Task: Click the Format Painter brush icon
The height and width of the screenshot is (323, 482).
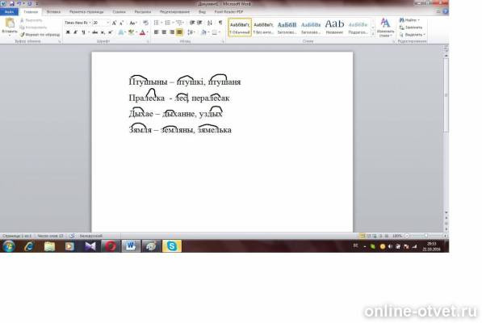Action: [23, 35]
